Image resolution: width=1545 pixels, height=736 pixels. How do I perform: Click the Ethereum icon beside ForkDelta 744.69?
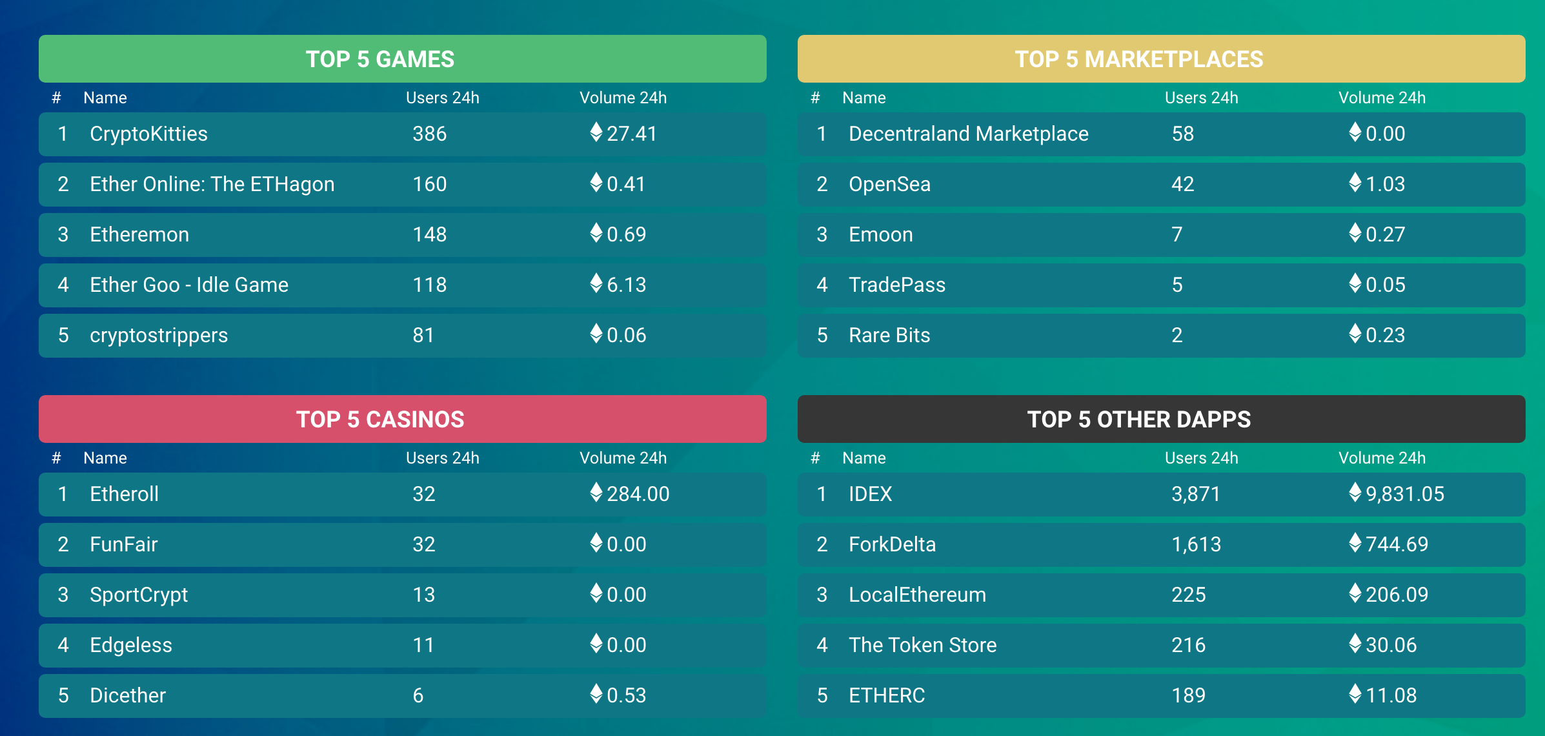pyautogui.click(x=1355, y=543)
